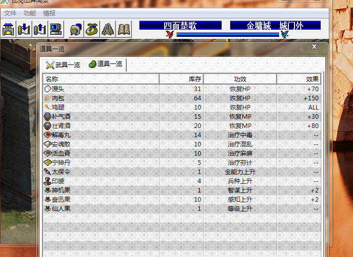353x257 pixels.
Task: Click the green item pouch toolbar icon
Action: point(92,29)
